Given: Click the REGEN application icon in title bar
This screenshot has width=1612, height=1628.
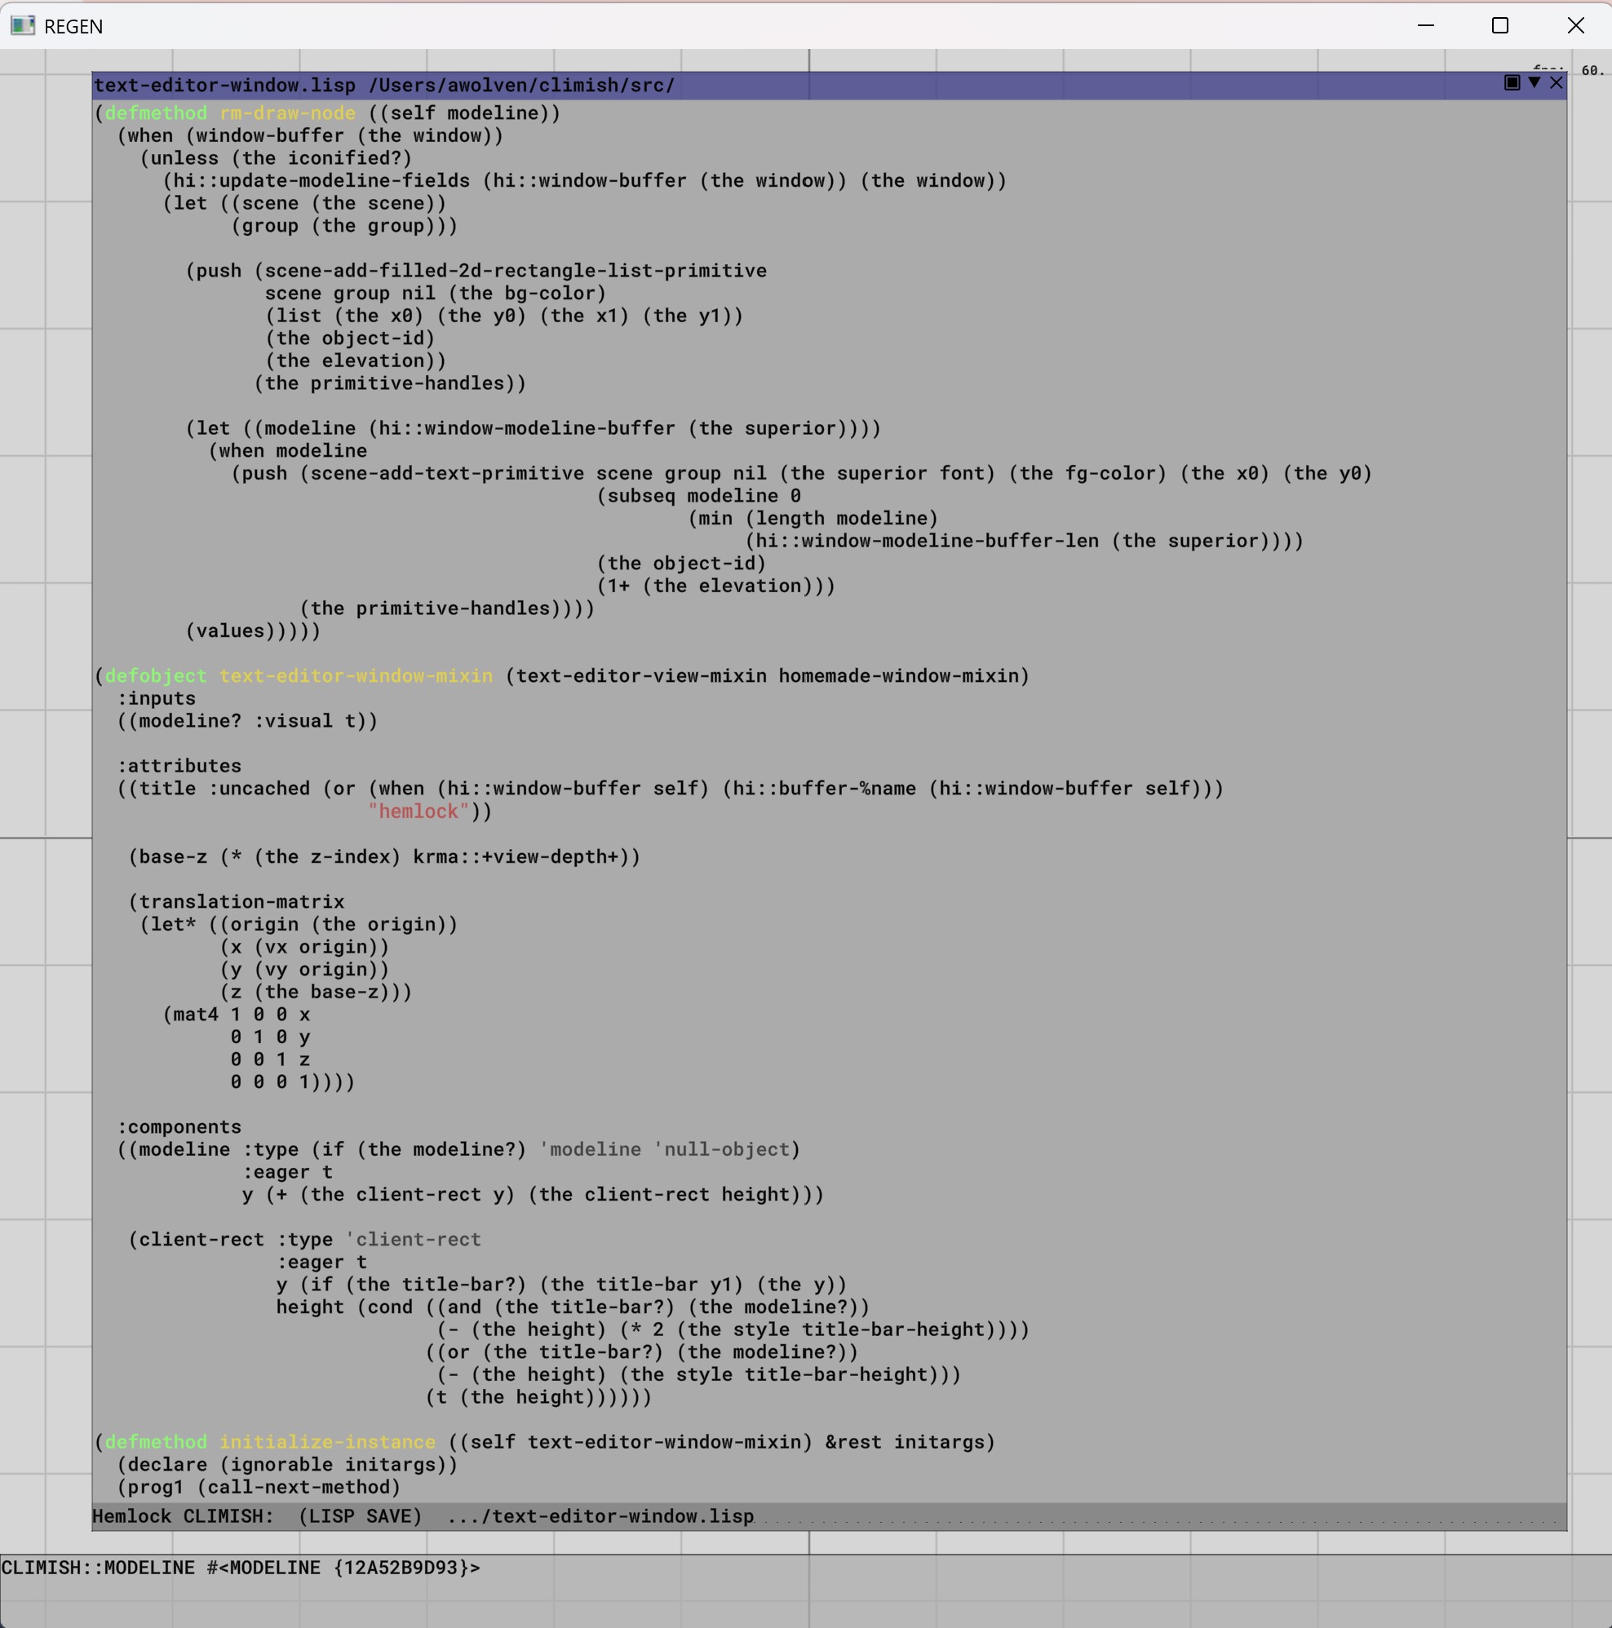Looking at the screenshot, I should click(23, 26).
